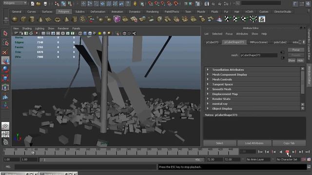Screen dimensions: 312x175
Task: Switch to pCube373 attribute tab
Action: pyautogui.click(x=213, y=42)
